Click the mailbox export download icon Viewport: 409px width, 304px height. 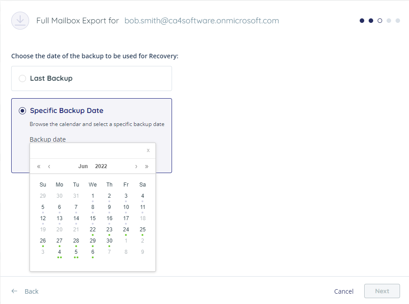[20, 21]
